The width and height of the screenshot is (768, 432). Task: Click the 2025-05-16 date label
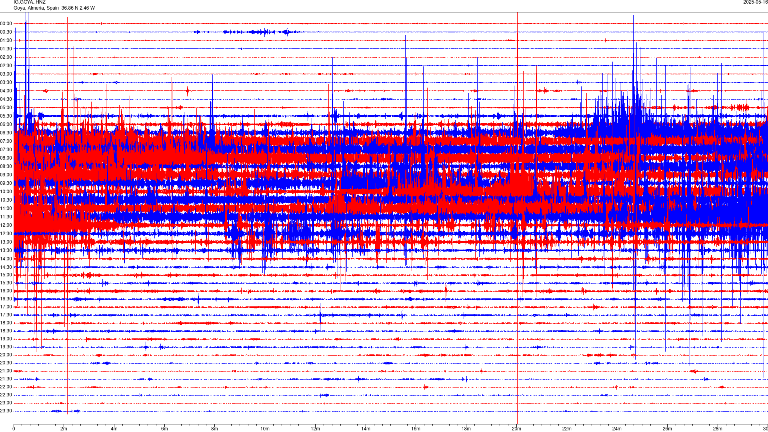pyautogui.click(x=755, y=2)
